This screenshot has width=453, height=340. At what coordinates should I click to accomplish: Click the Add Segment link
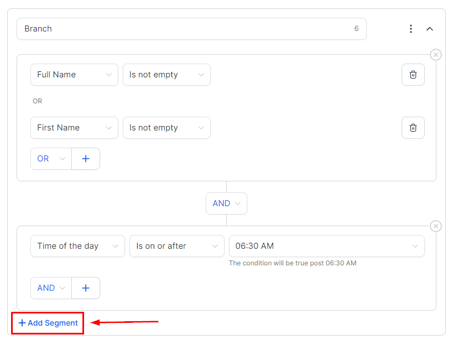[48, 323]
